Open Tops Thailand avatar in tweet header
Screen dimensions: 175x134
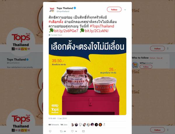pyautogui.click(x=52, y=10)
